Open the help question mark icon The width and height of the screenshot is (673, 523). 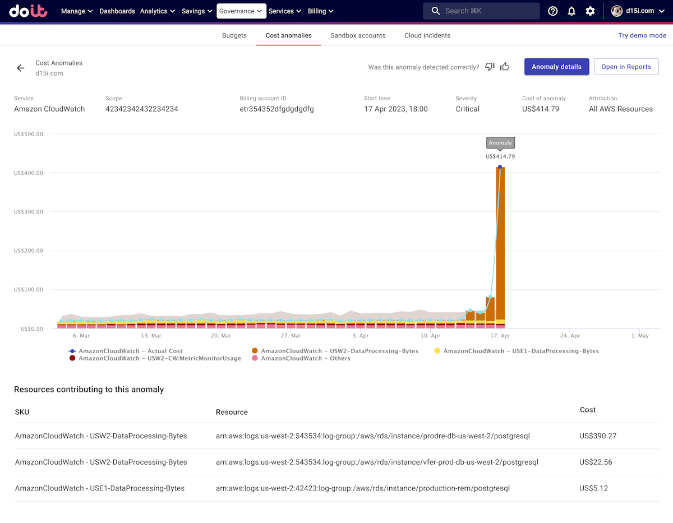point(553,11)
